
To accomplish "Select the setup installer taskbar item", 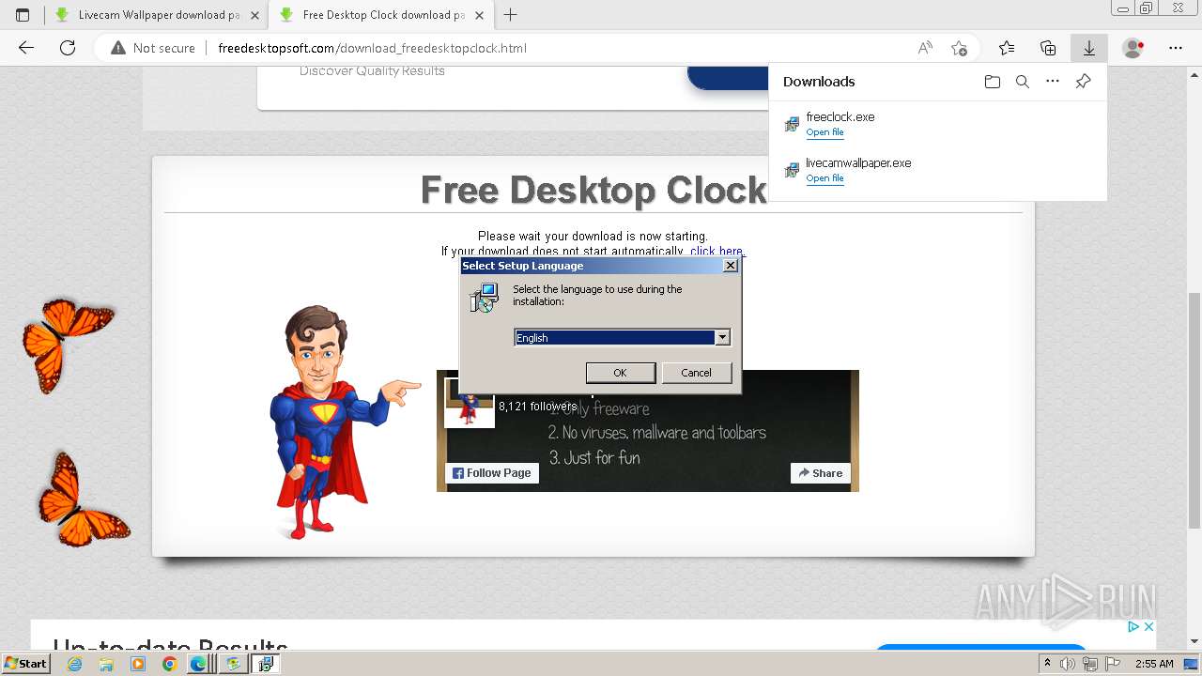I will (266, 664).
